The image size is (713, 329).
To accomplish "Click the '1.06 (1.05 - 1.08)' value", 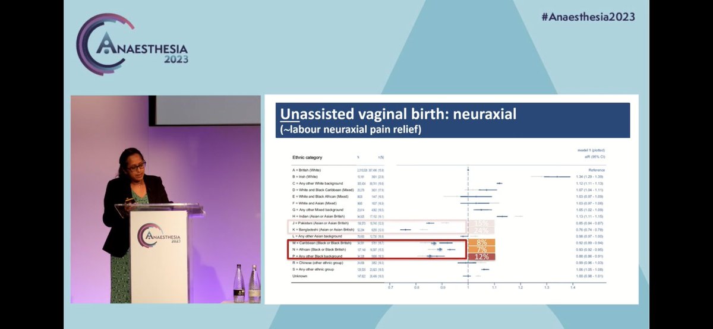I will tap(591, 270).
